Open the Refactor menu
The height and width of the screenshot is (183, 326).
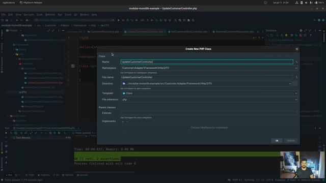click(x=50, y=15)
